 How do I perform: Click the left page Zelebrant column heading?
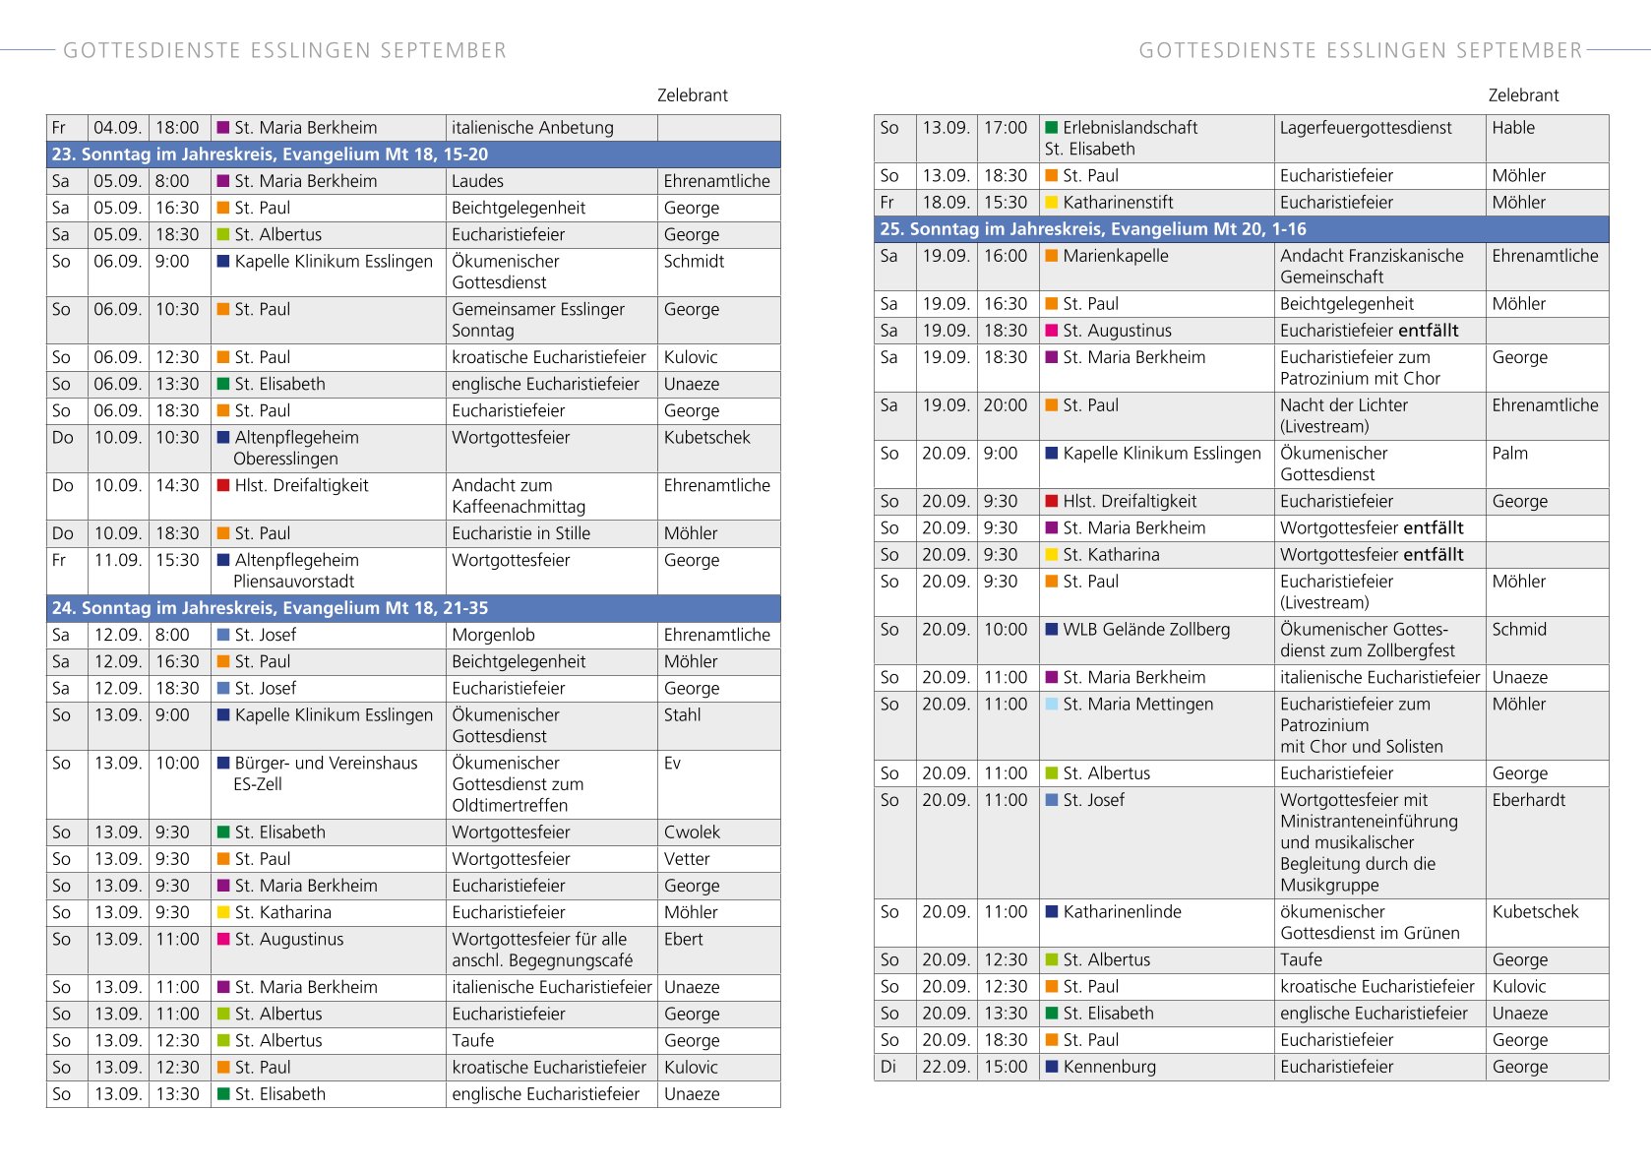click(x=693, y=95)
